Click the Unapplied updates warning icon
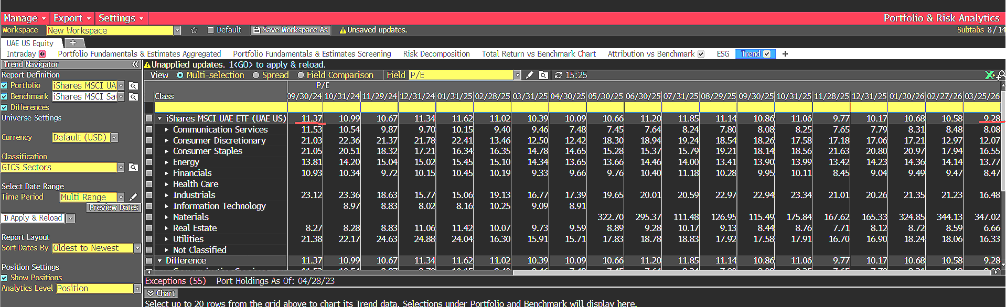This screenshot has height=307, width=1006. (x=147, y=65)
